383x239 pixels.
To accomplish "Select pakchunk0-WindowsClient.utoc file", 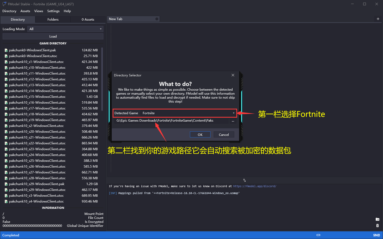I will (51, 56).
